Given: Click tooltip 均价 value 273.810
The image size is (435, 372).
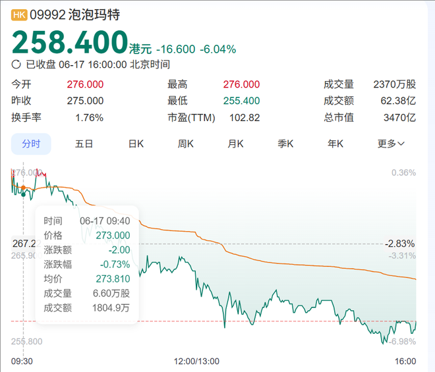Looking at the screenshot, I should tap(113, 279).
